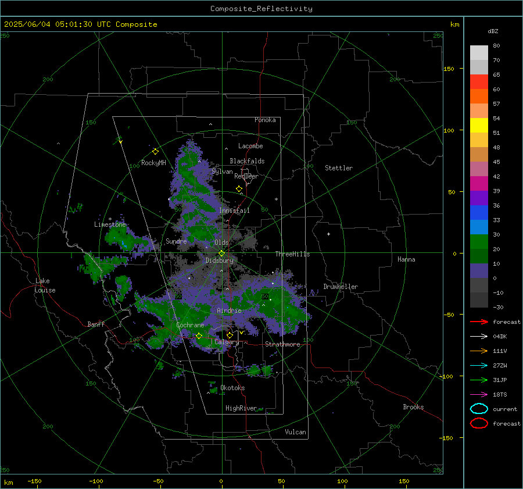The image size is (523, 489).
Task: Click the current legend label
Action: tap(505, 409)
